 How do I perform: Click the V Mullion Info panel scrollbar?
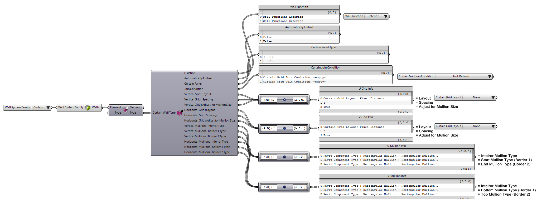coord(473,184)
